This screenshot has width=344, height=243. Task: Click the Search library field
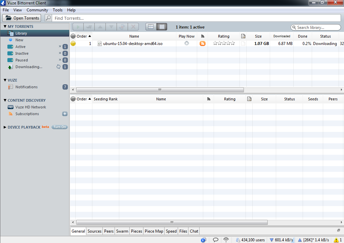pyautogui.click(x=316, y=28)
